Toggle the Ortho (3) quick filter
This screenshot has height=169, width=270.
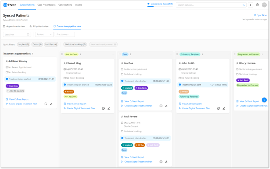pos(37,44)
